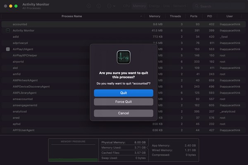Click the Swap Used 0 bytes value

click(141, 158)
